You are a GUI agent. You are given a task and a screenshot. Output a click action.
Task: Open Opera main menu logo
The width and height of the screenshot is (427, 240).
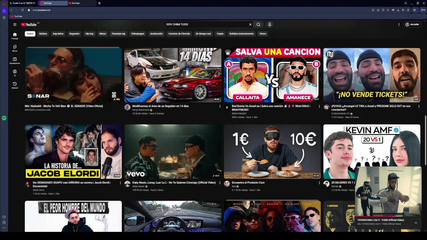tap(4, 4)
